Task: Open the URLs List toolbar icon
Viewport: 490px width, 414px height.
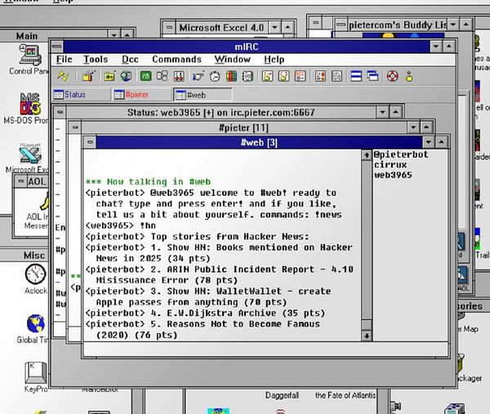Action: click(336, 76)
